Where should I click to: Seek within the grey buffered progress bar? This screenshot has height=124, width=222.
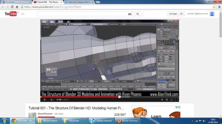pos(125,97)
